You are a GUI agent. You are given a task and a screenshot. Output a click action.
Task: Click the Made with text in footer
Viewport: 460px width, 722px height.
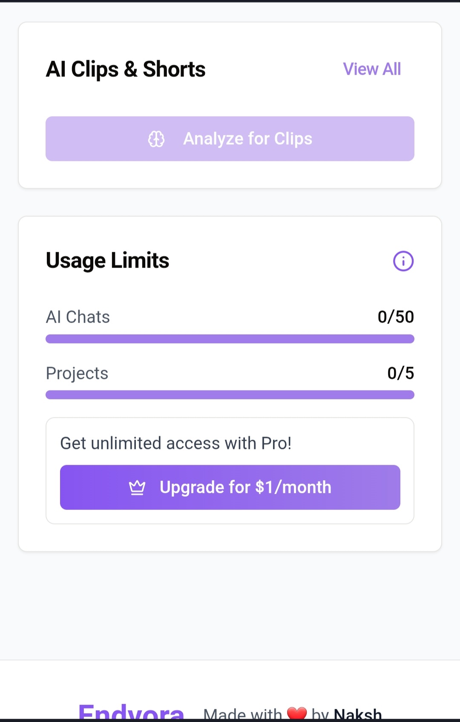[x=243, y=714]
